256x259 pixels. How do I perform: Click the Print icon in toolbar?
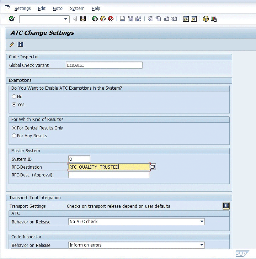pos(123,19)
